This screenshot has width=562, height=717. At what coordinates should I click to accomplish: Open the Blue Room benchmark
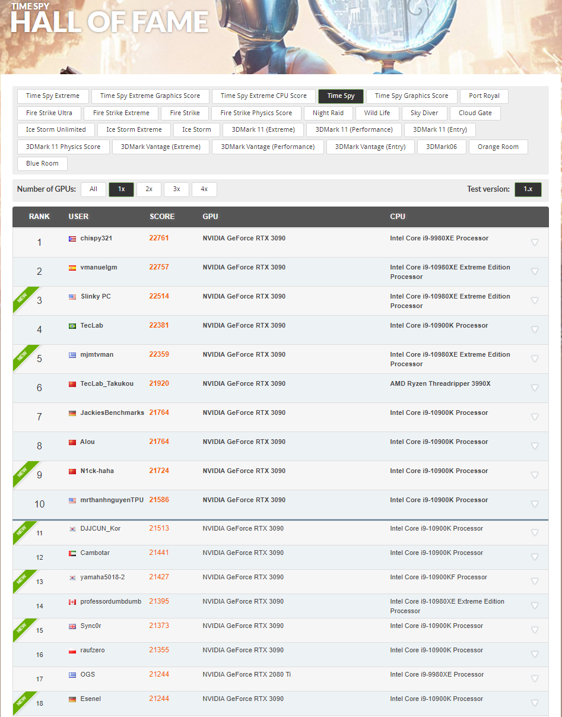(x=42, y=164)
